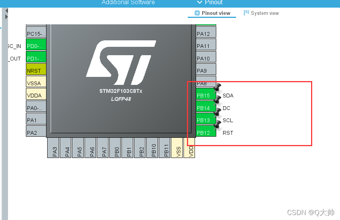
Task: Select the PA0 pin
Action: click(x=36, y=106)
